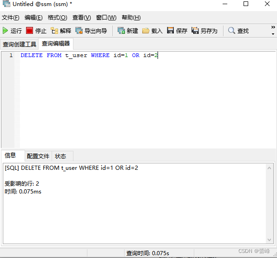Click the Explain (解释) toolbar icon
The height and width of the screenshot is (258, 277).
coord(54,31)
